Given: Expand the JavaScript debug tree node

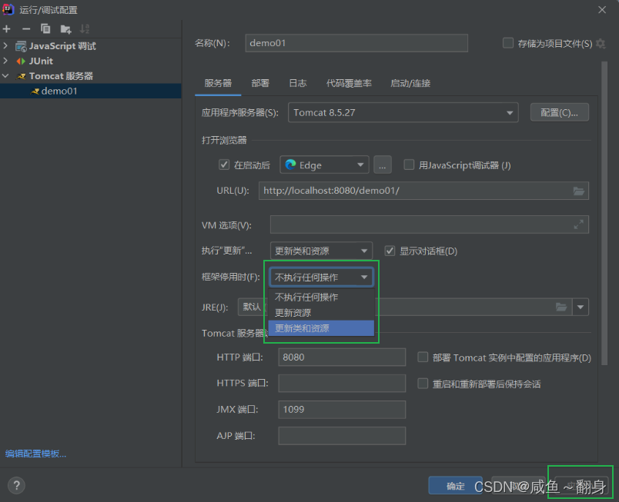Looking at the screenshot, I should [x=5, y=45].
